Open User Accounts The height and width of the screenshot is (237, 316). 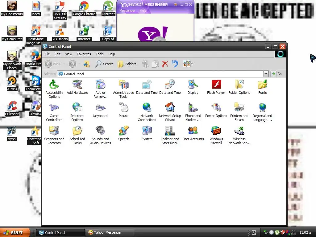(193, 133)
